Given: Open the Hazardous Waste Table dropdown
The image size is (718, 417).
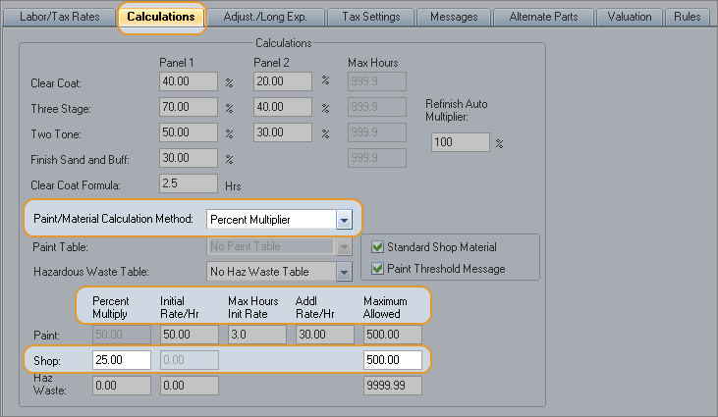Looking at the screenshot, I should point(344,272).
